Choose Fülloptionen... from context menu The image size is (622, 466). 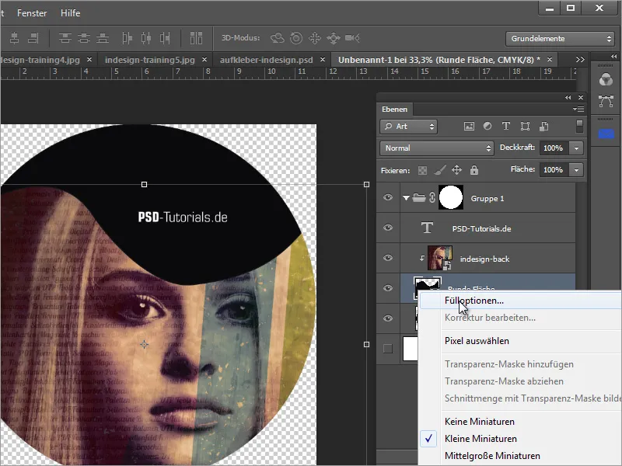(519, 301)
